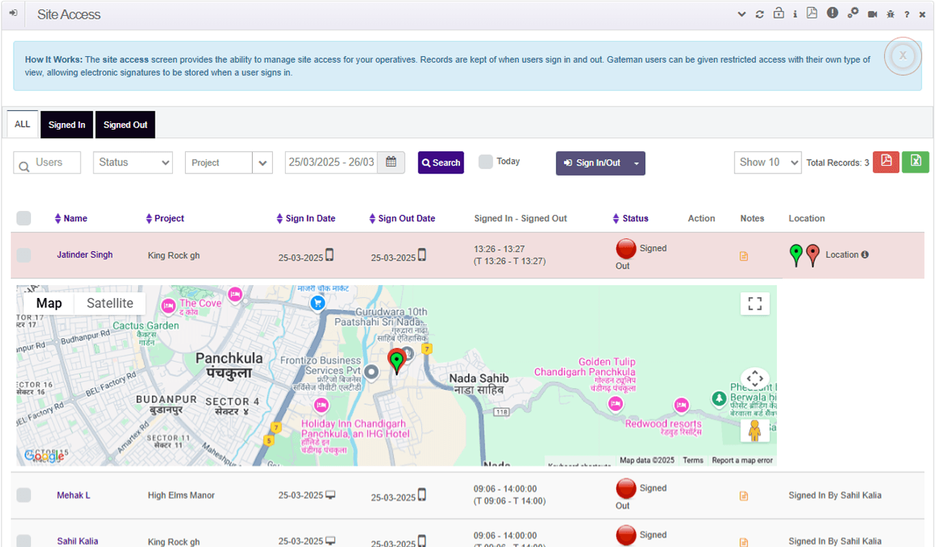This screenshot has height=547, width=936.
Task: Click the video camera icon
Action: click(x=872, y=14)
